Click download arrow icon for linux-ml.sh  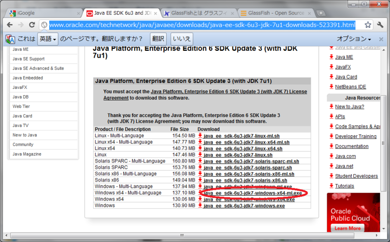coord(200,136)
